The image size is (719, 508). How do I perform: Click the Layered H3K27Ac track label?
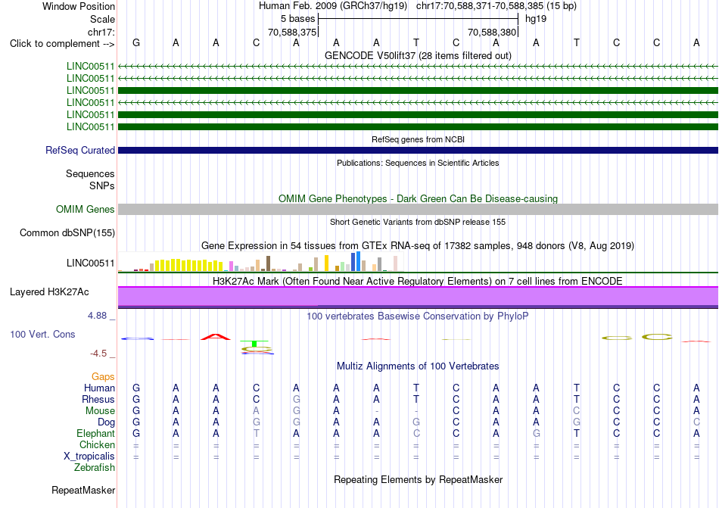click(49, 292)
